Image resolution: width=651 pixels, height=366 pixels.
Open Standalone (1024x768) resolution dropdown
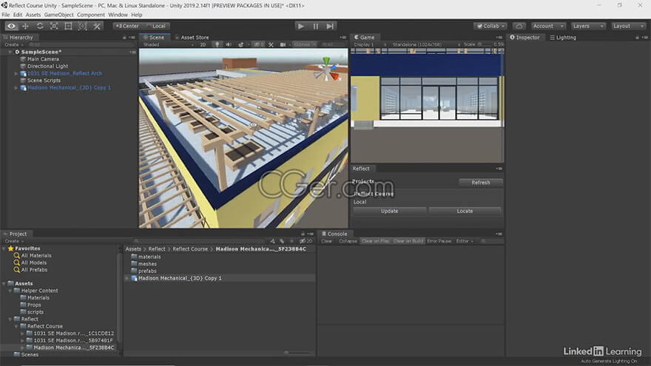click(426, 44)
